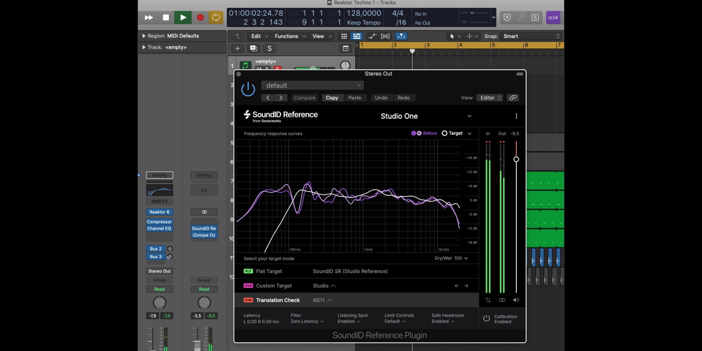Click the output gain slider handle

pos(516,159)
